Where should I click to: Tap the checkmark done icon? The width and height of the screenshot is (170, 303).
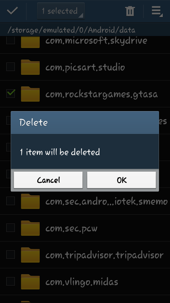click(12, 11)
